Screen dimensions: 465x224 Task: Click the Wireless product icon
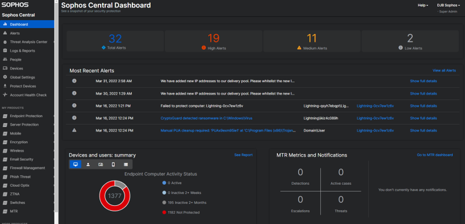pos(5,151)
